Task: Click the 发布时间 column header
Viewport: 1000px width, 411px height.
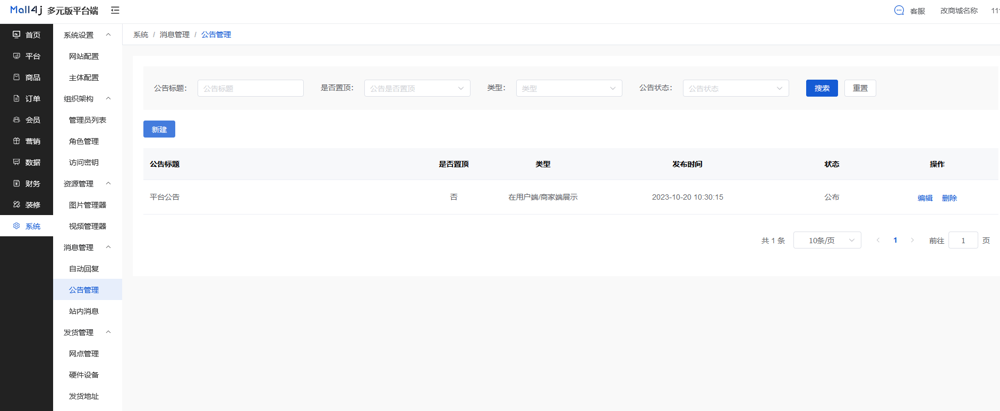Action: [x=687, y=164]
